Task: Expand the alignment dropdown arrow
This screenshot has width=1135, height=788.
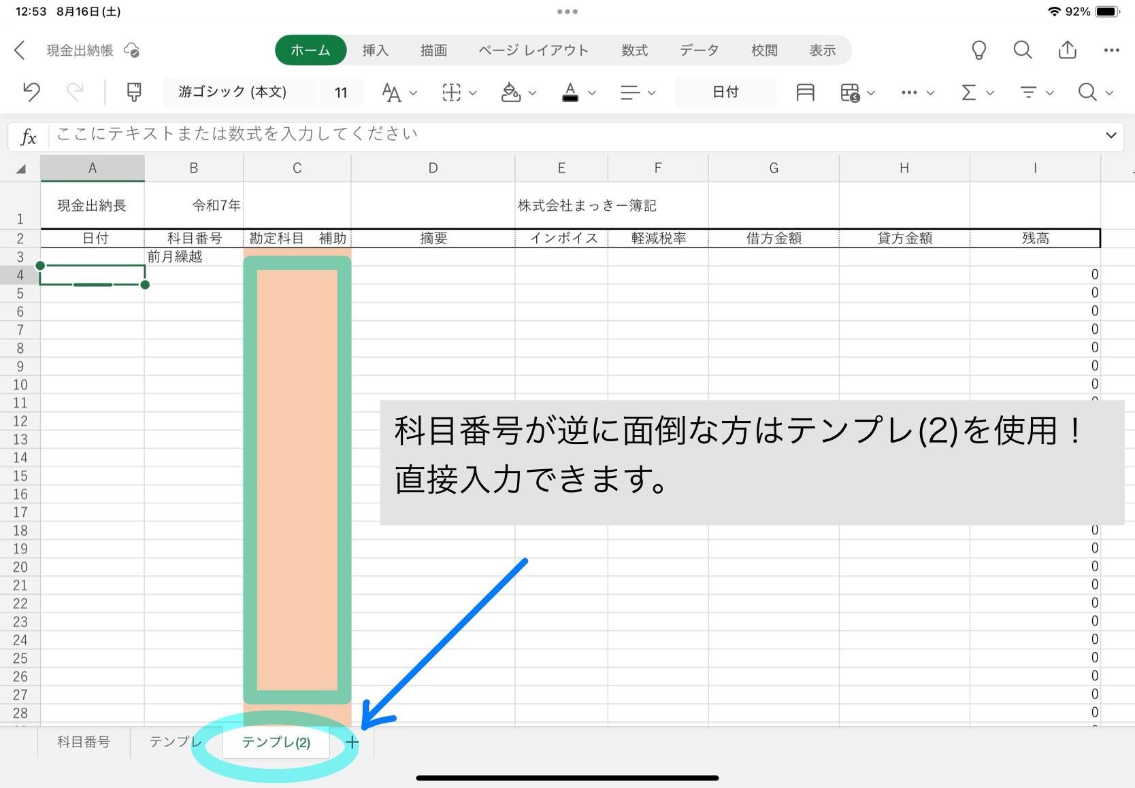Action: pos(651,93)
